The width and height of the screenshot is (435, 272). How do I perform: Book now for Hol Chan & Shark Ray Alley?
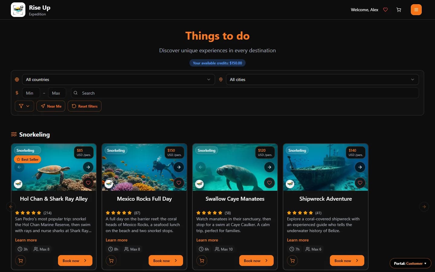(75, 261)
